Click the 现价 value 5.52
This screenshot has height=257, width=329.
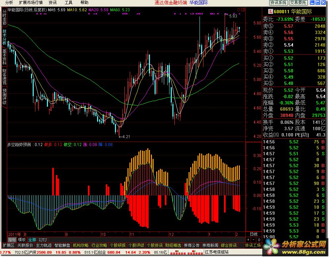288,90
